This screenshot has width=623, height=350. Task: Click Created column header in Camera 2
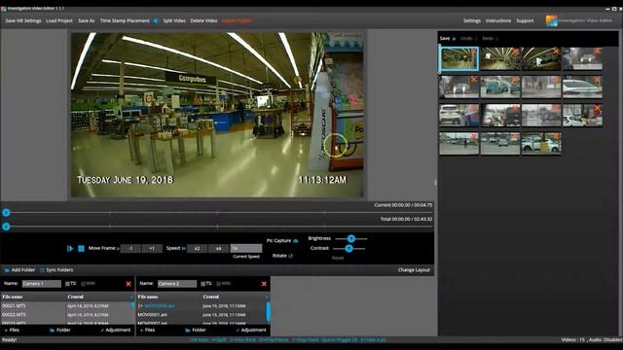(211, 297)
